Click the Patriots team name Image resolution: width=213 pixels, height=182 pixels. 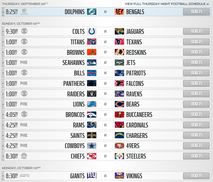pyautogui.click(x=136, y=73)
